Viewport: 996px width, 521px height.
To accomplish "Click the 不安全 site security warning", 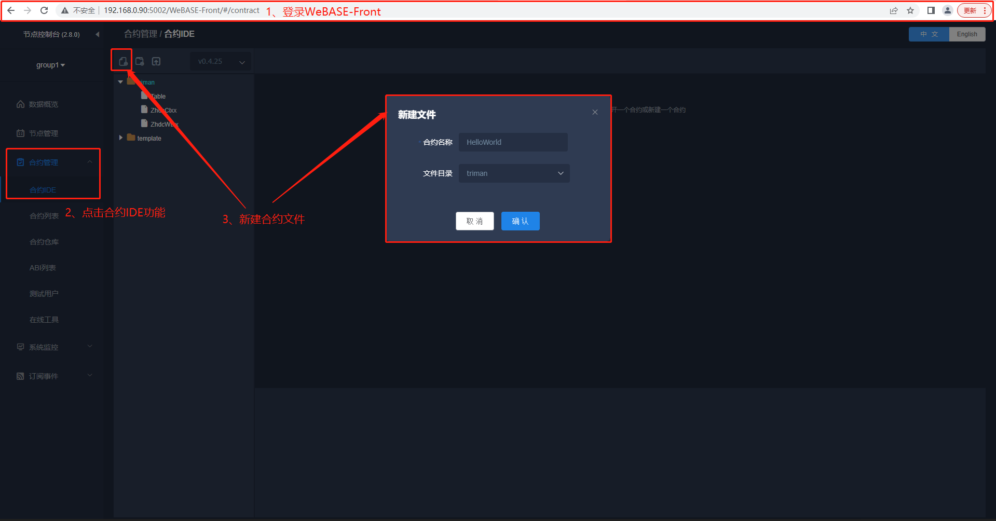I will pyautogui.click(x=78, y=10).
